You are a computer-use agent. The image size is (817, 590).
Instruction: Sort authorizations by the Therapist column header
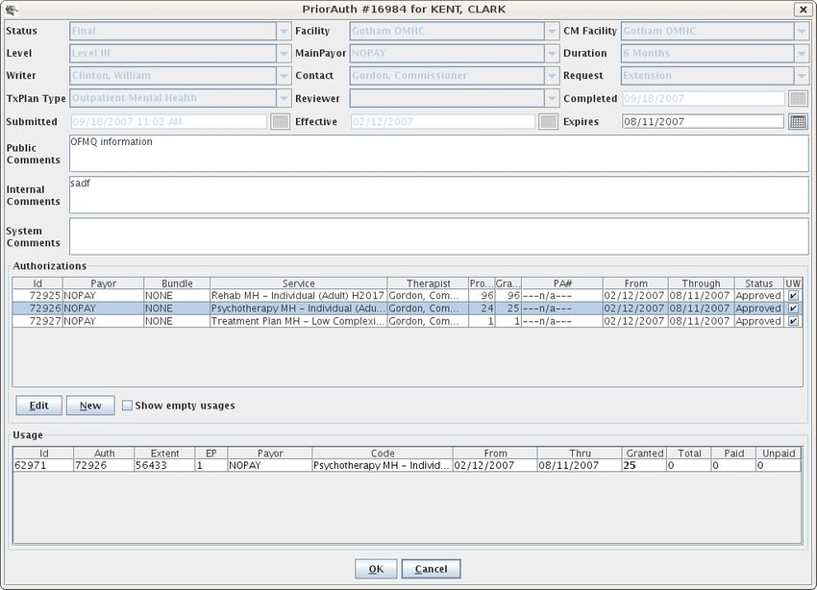pyautogui.click(x=429, y=283)
